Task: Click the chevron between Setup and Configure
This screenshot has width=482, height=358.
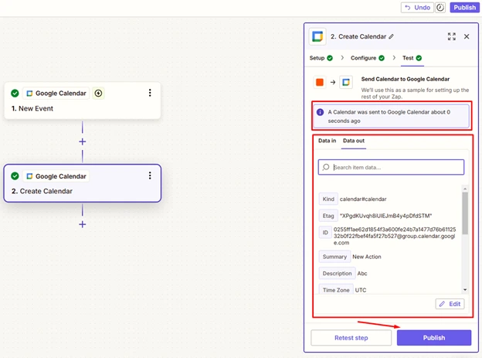Action: 342,58
